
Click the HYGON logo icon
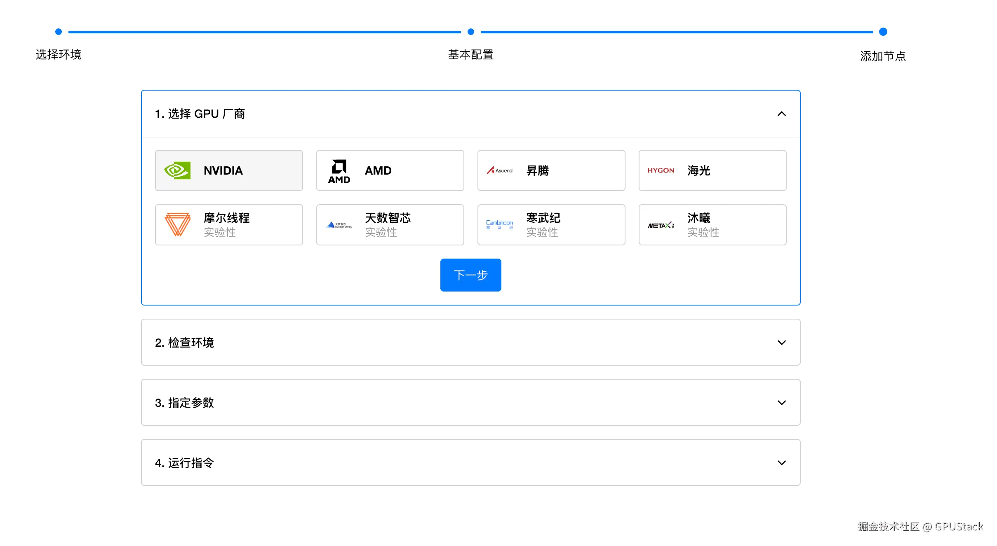(661, 170)
